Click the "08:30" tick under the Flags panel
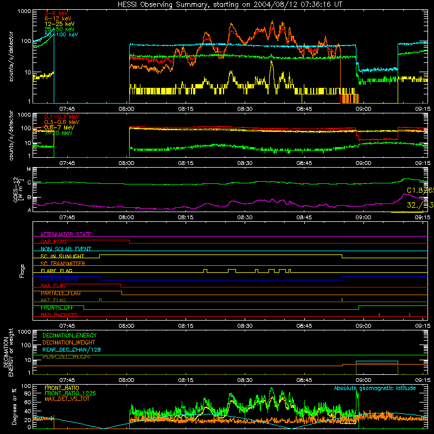Screen dimensions: 434x434 245,326
